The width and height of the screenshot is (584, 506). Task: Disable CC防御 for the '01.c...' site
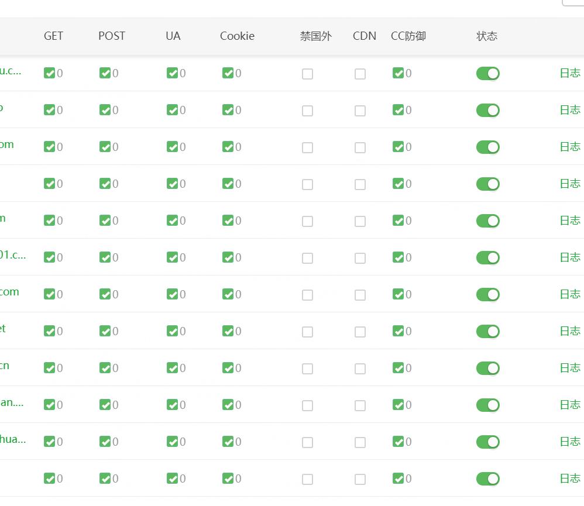pos(398,257)
